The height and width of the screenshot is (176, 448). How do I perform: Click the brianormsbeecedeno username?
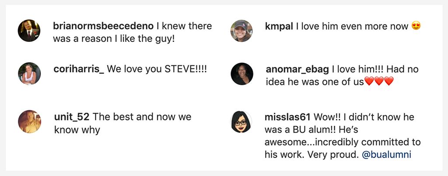tap(101, 26)
